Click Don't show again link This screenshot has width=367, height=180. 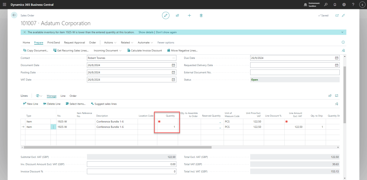166,32
